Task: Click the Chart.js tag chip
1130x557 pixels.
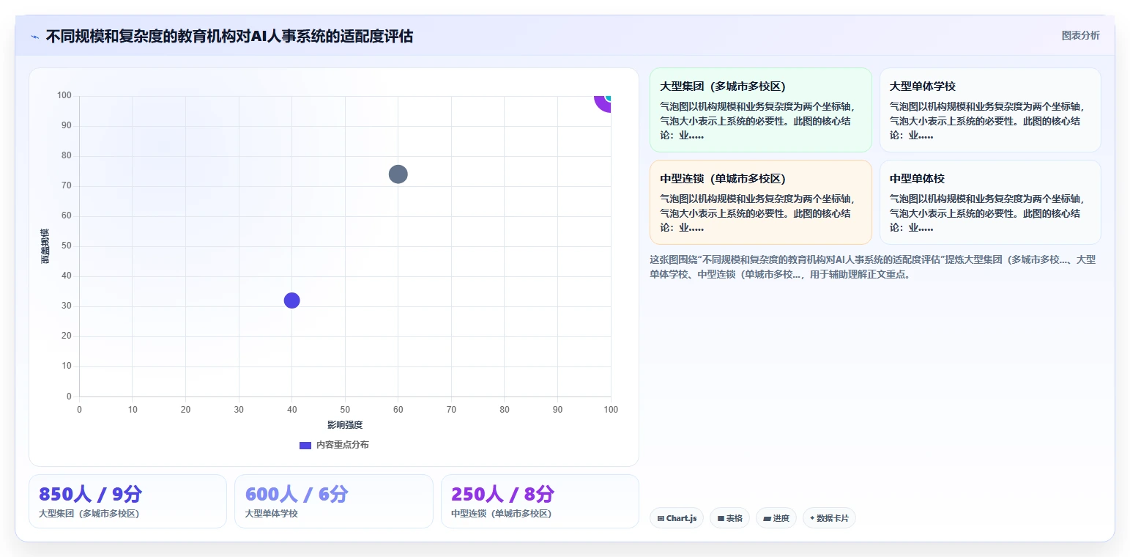Action: 677,518
